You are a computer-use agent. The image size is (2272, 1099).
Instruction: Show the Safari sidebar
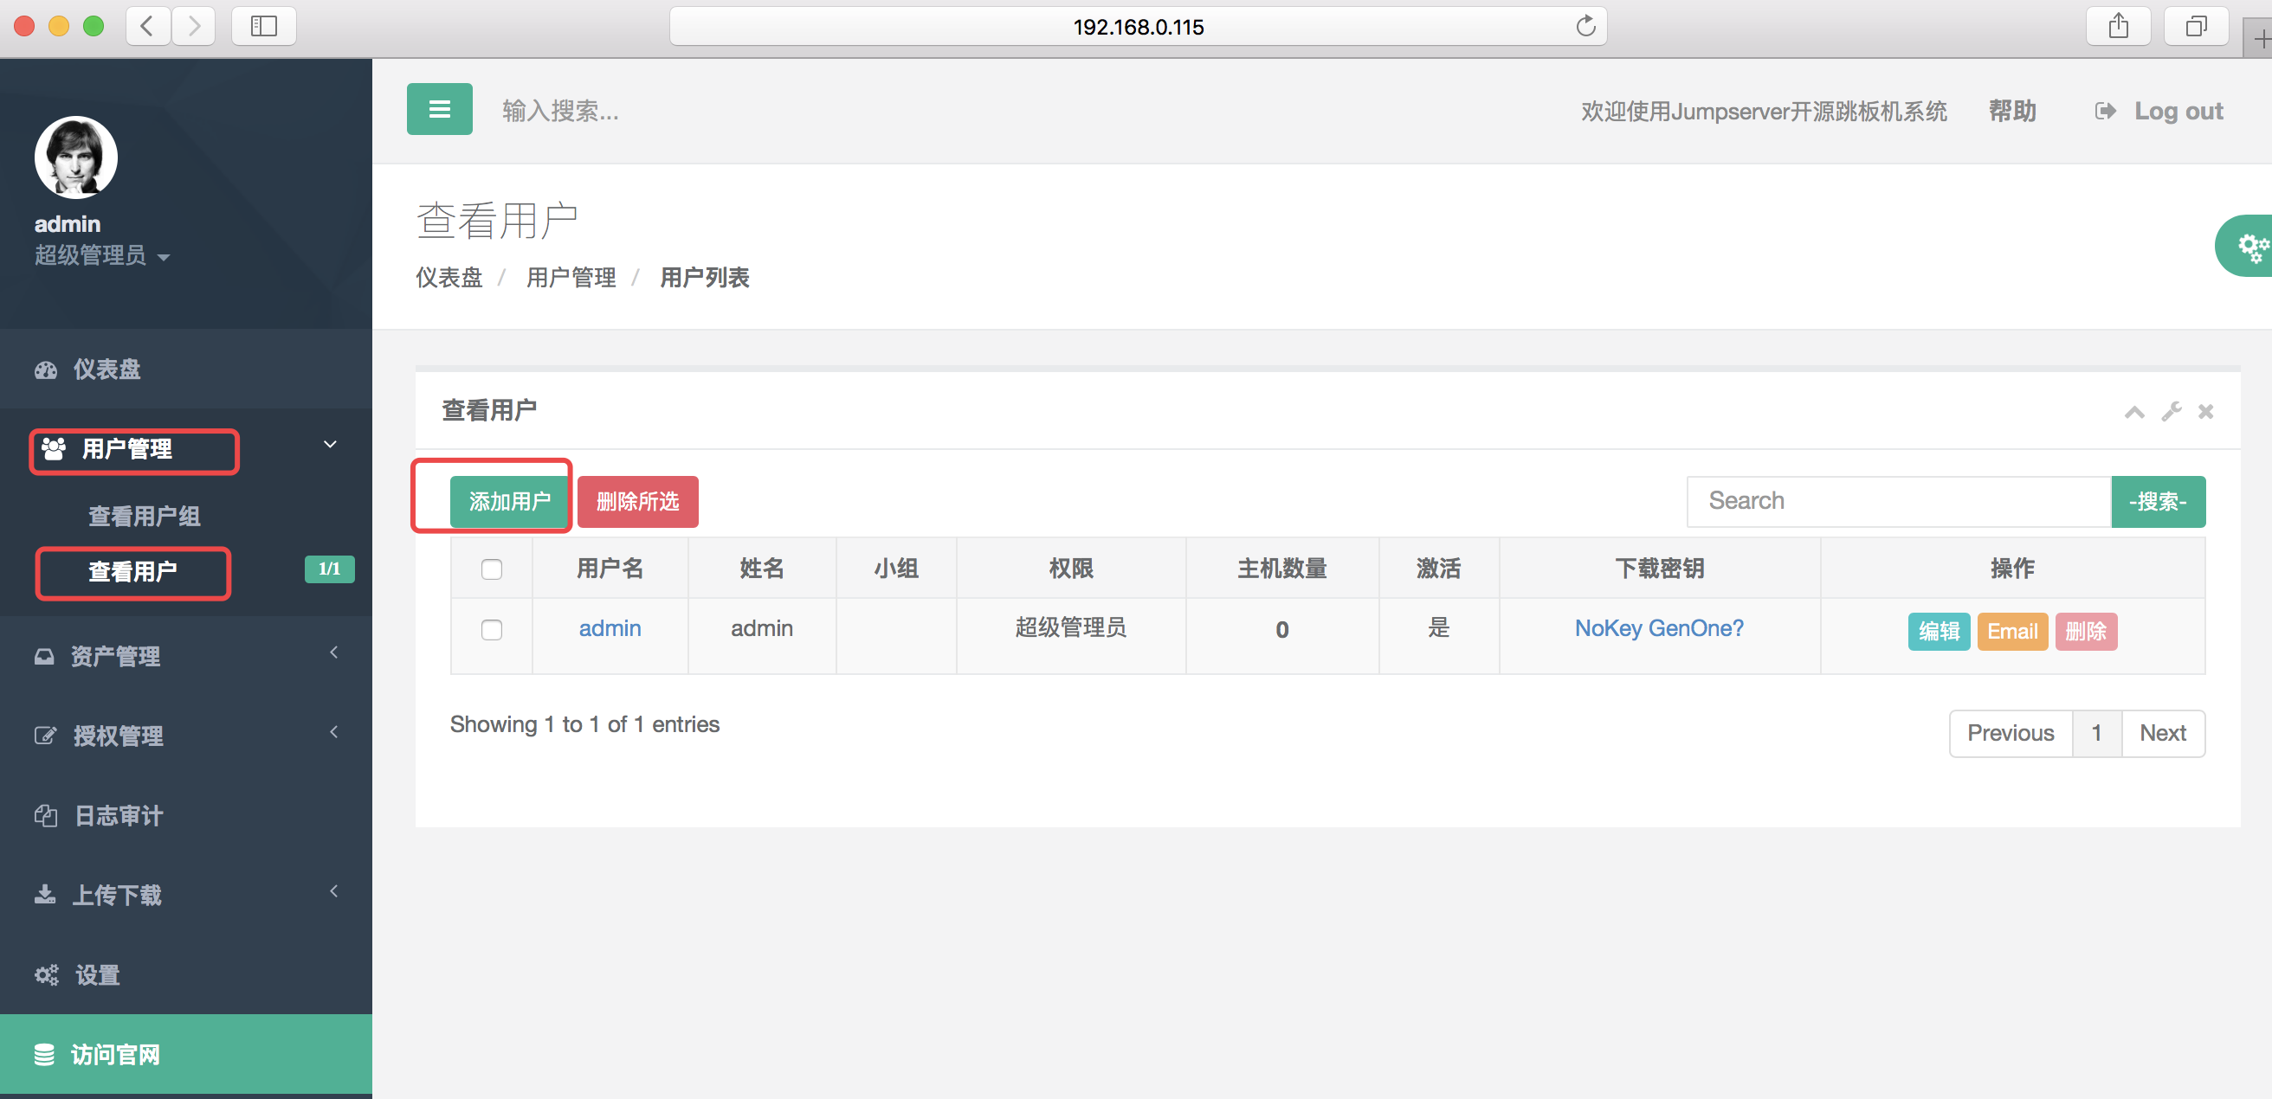[x=263, y=27]
